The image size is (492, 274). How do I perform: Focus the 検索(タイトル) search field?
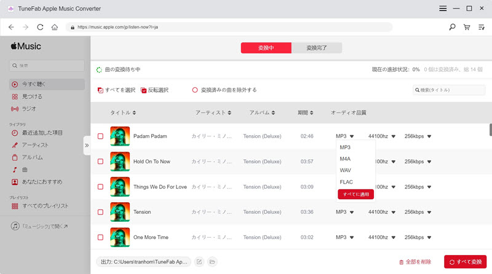pyautogui.click(x=449, y=90)
